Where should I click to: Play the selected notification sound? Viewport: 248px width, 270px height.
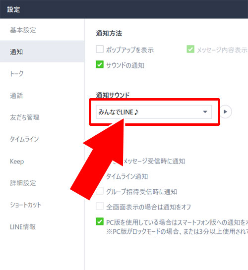[225, 112]
